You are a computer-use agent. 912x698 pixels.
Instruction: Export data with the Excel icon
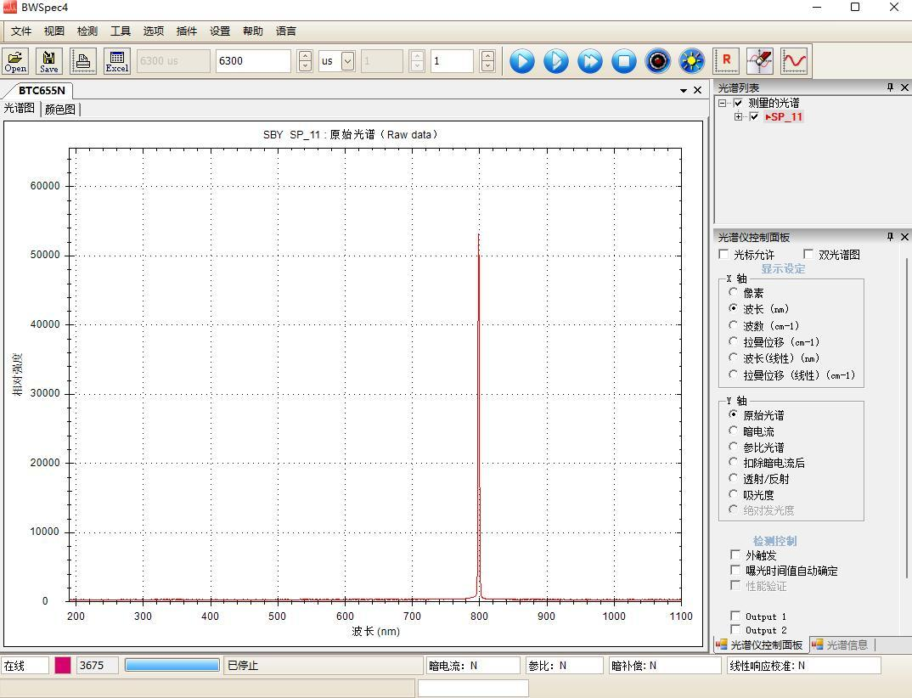(116, 61)
